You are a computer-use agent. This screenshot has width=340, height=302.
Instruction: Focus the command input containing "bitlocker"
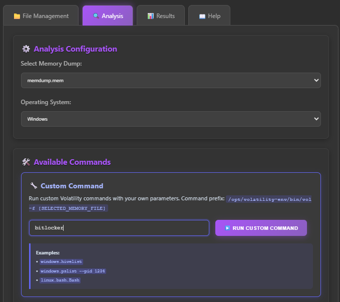click(119, 228)
